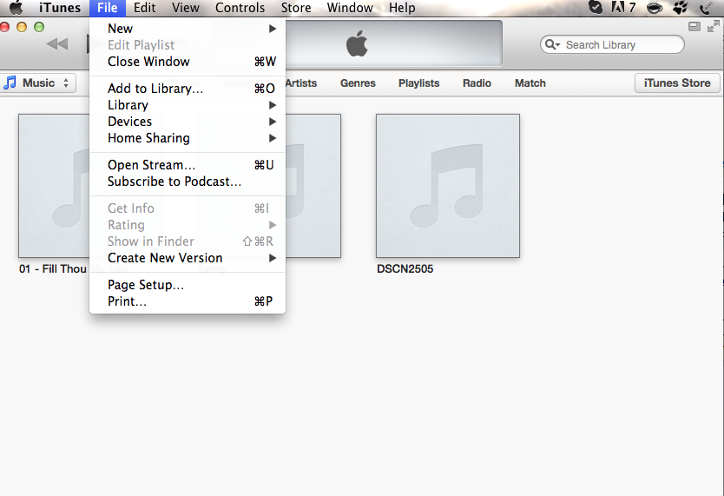This screenshot has height=496, width=724.
Task: Switch to the Genres tab
Action: point(358,83)
